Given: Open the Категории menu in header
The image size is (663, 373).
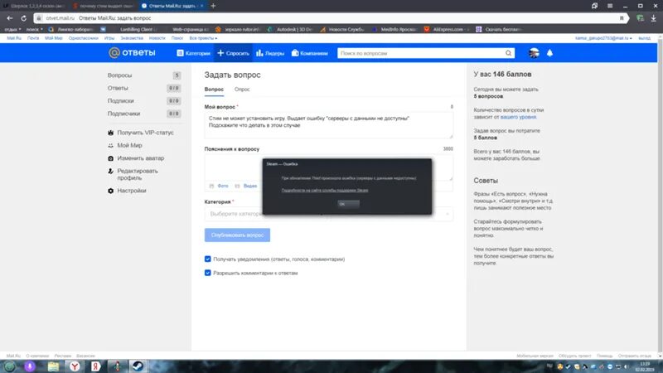Looking at the screenshot, I should [x=193, y=53].
